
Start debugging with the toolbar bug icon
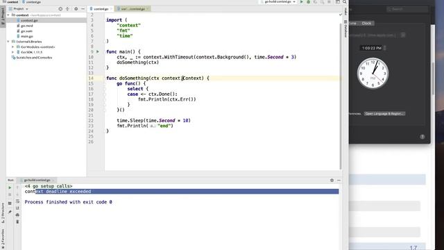click(x=308, y=1)
